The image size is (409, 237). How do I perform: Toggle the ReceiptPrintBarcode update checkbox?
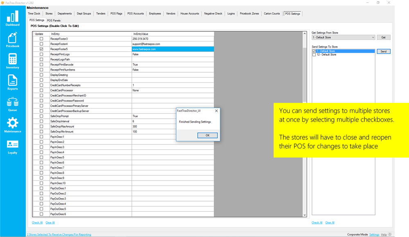tap(41, 64)
